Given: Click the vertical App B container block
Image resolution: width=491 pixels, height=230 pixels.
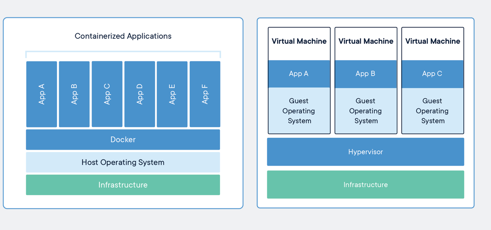Looking at the screenshot, I should click(74, 94).
